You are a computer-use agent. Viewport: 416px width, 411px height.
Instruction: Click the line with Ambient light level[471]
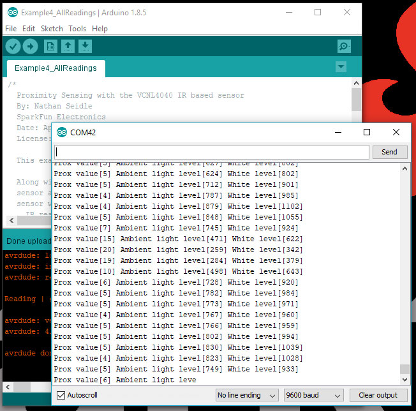click(178, 239)
